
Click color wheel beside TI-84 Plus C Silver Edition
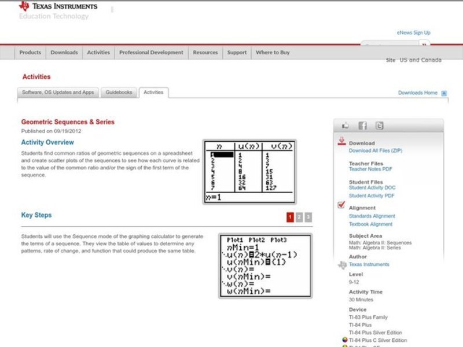pos(344,340)
